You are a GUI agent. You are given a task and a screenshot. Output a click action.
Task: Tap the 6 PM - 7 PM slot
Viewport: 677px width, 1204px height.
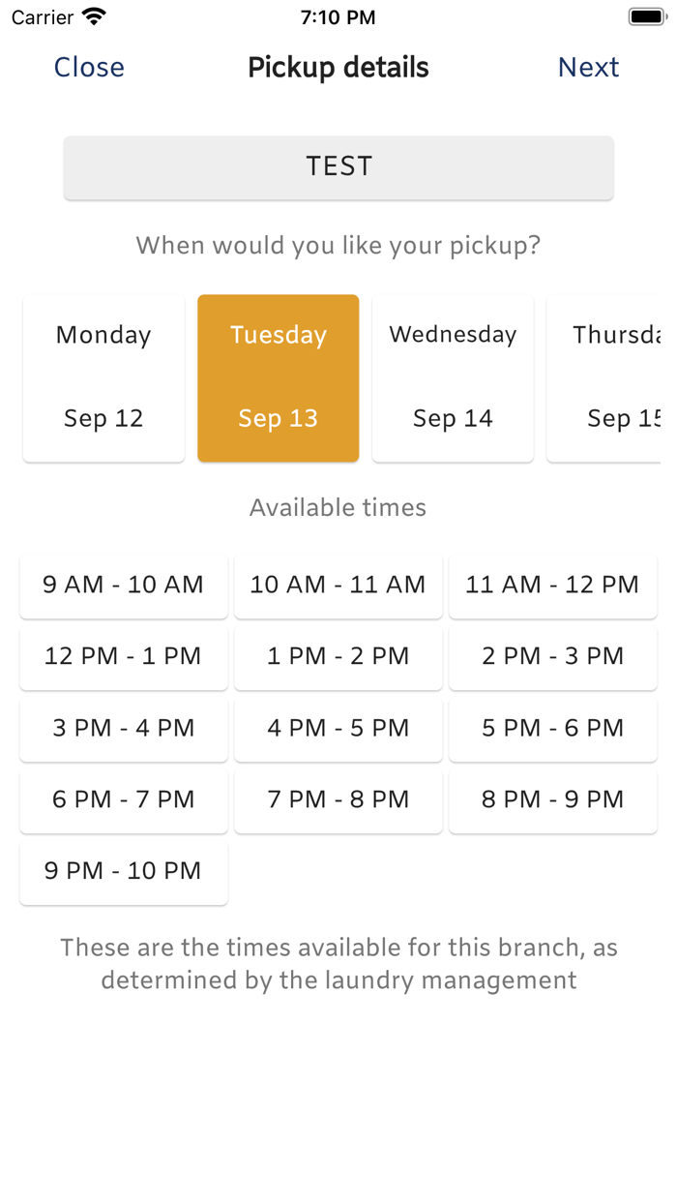(x=124, y=800)
